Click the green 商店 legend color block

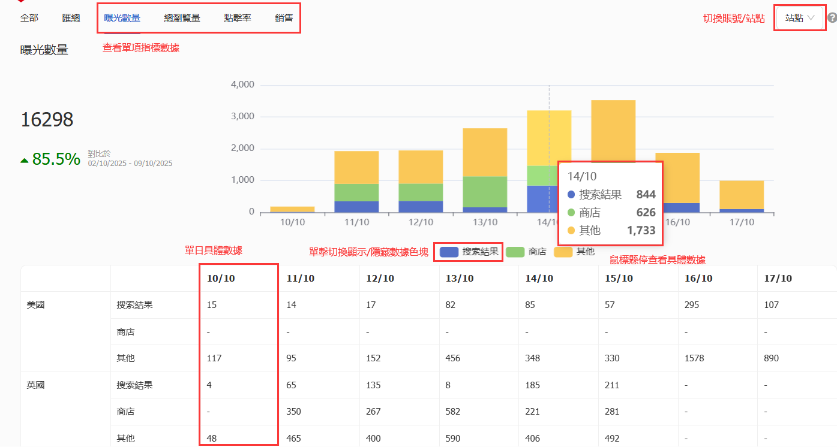[515, 252]
